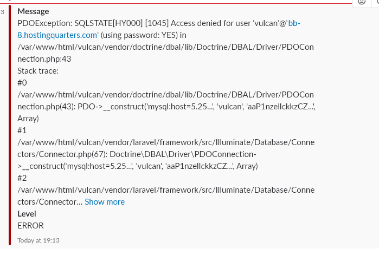Click the ERROR level value
Screen dimensions: 379x255
(x=30, y=226)
